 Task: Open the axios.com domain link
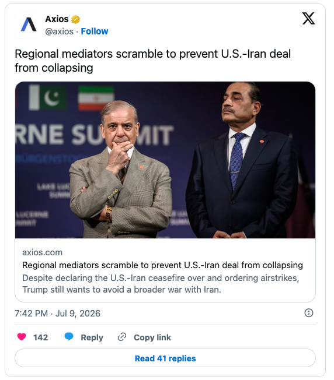(42, 252)
